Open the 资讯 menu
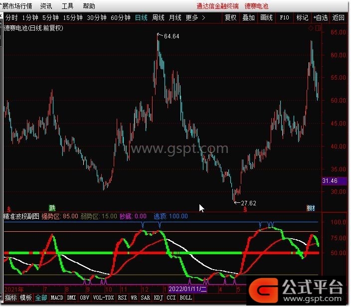The height and width of the screenshot is (307, 351). coord(46,6)
